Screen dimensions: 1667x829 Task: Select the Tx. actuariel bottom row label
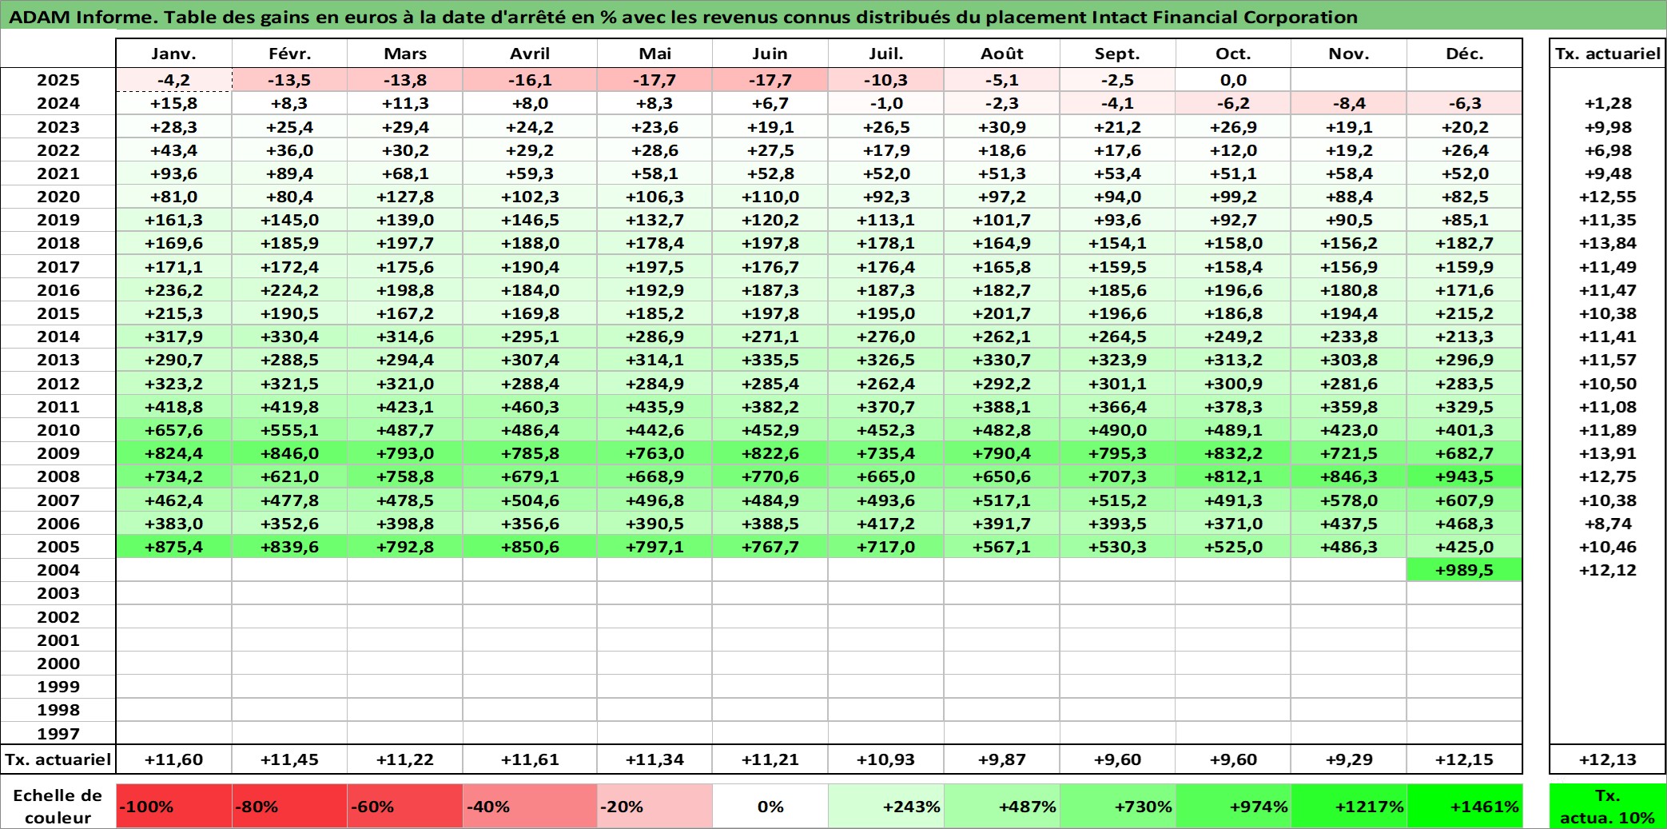[x=58, y=759]
